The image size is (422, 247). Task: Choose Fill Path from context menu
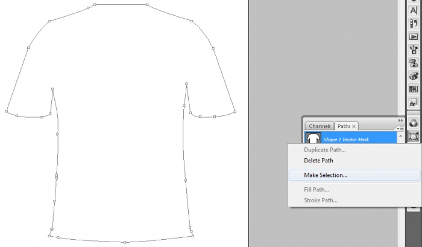[x=316, y=190]
